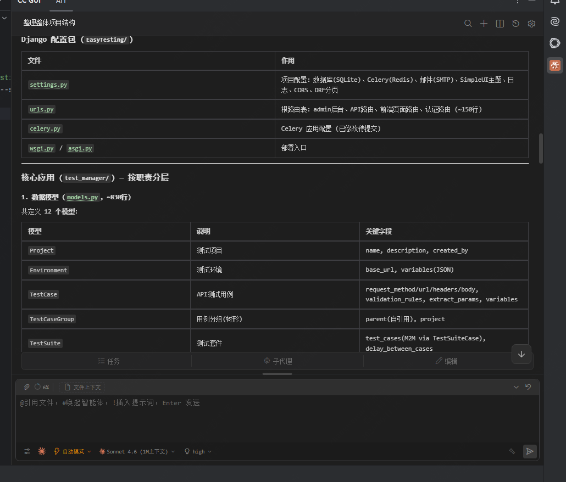
Task: Open the wsgi.py file link
Action: [x=42, y=148]
